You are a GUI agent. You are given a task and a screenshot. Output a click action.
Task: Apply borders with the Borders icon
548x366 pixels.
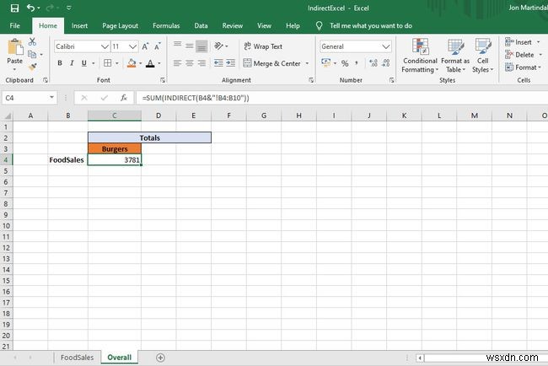108,63
